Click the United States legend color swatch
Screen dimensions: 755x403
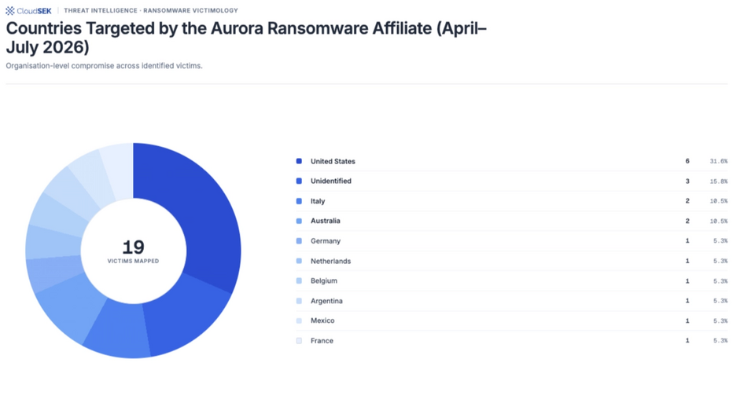click(299, 161)
